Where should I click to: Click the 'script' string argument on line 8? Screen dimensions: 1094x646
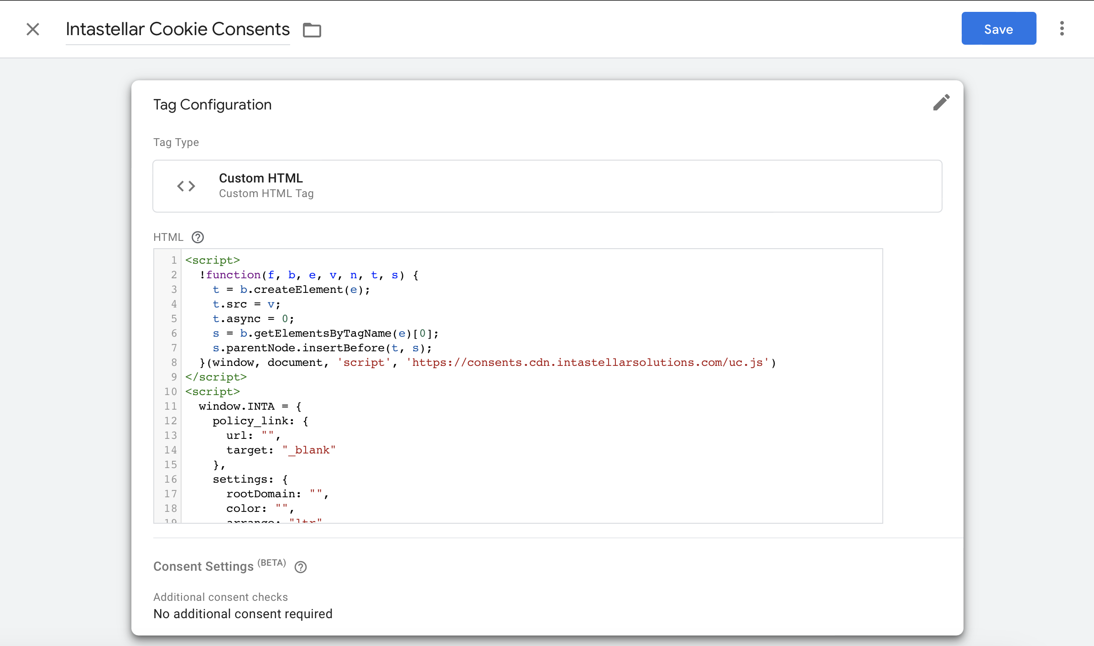pos(364,362)
